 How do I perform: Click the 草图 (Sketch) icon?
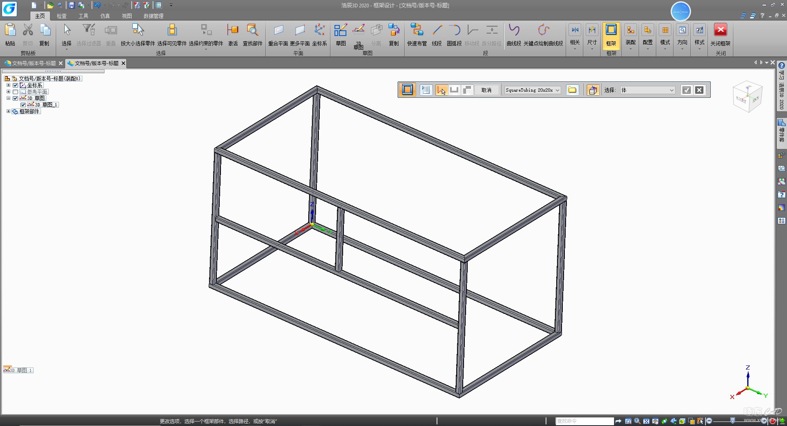(341, 30)
